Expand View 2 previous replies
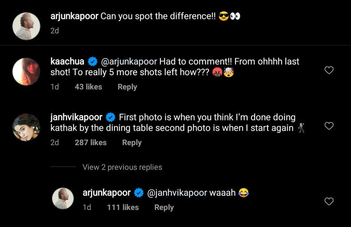This screenshot has width=351, height=227. (122, 167)
